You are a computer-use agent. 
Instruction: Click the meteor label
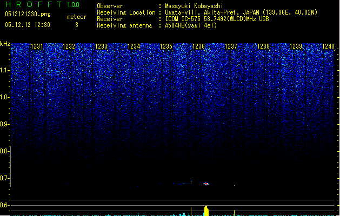[77, 17]
